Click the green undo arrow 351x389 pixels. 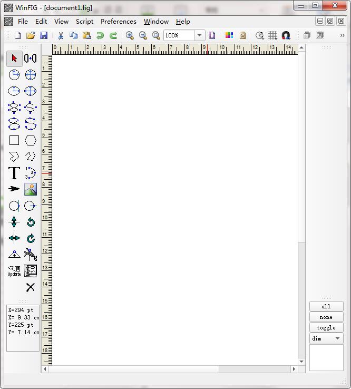(x=100, y=35)
